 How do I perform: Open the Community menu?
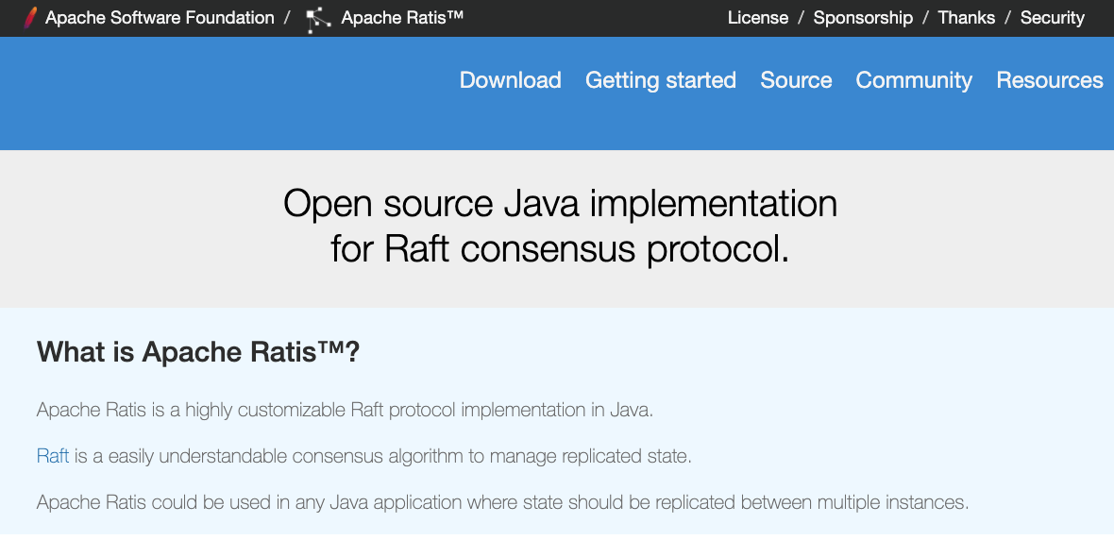coord(914,80)
